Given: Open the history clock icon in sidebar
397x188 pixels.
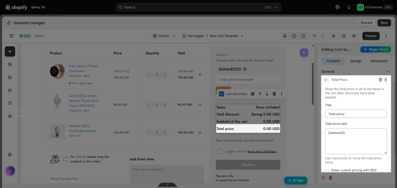Looking at the screenshot, I should pos(10,103).
